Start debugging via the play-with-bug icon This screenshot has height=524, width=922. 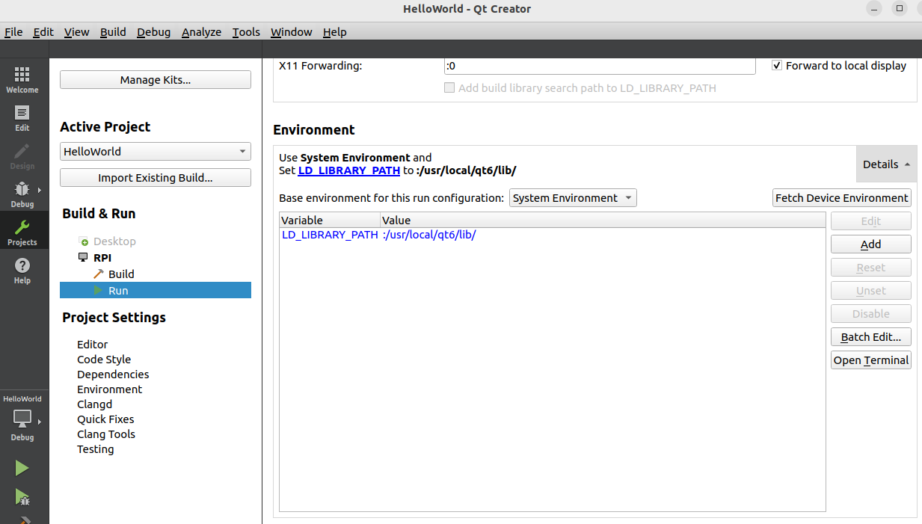[23, 496]
